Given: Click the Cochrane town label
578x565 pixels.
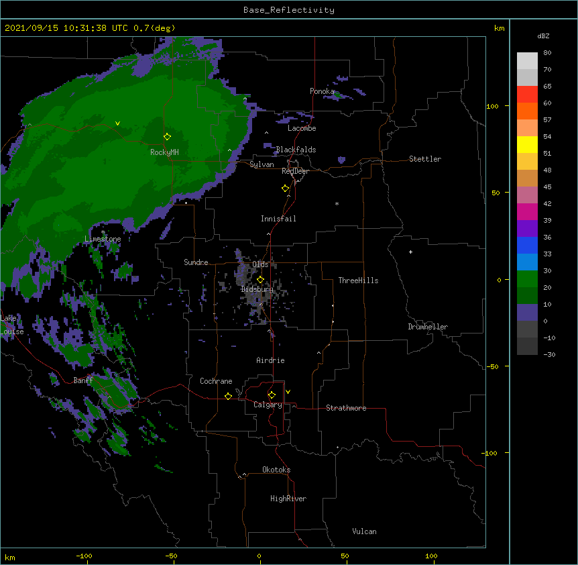Looking at the screenshot, I should click(x=216, y=381).
